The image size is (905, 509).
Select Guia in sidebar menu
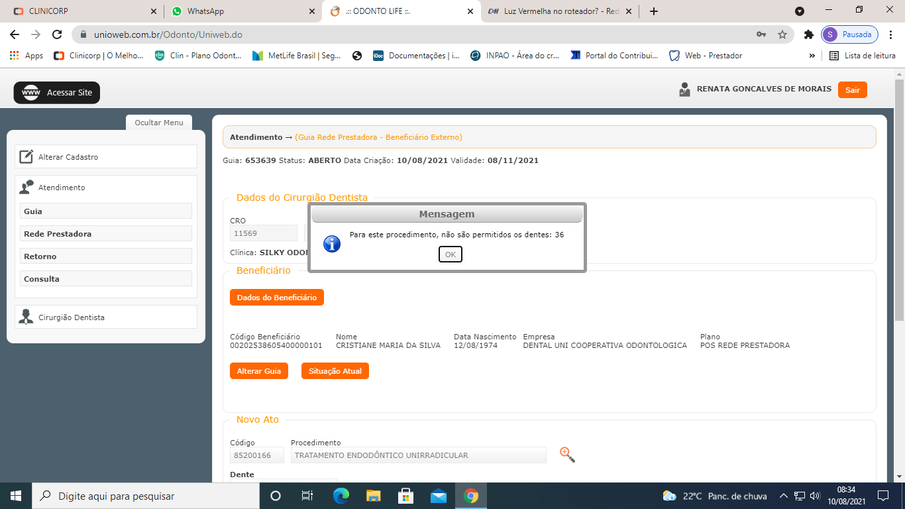point(106,211)
